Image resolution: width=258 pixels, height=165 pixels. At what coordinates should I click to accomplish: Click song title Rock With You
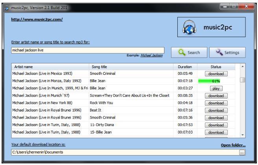click(101, 103)
